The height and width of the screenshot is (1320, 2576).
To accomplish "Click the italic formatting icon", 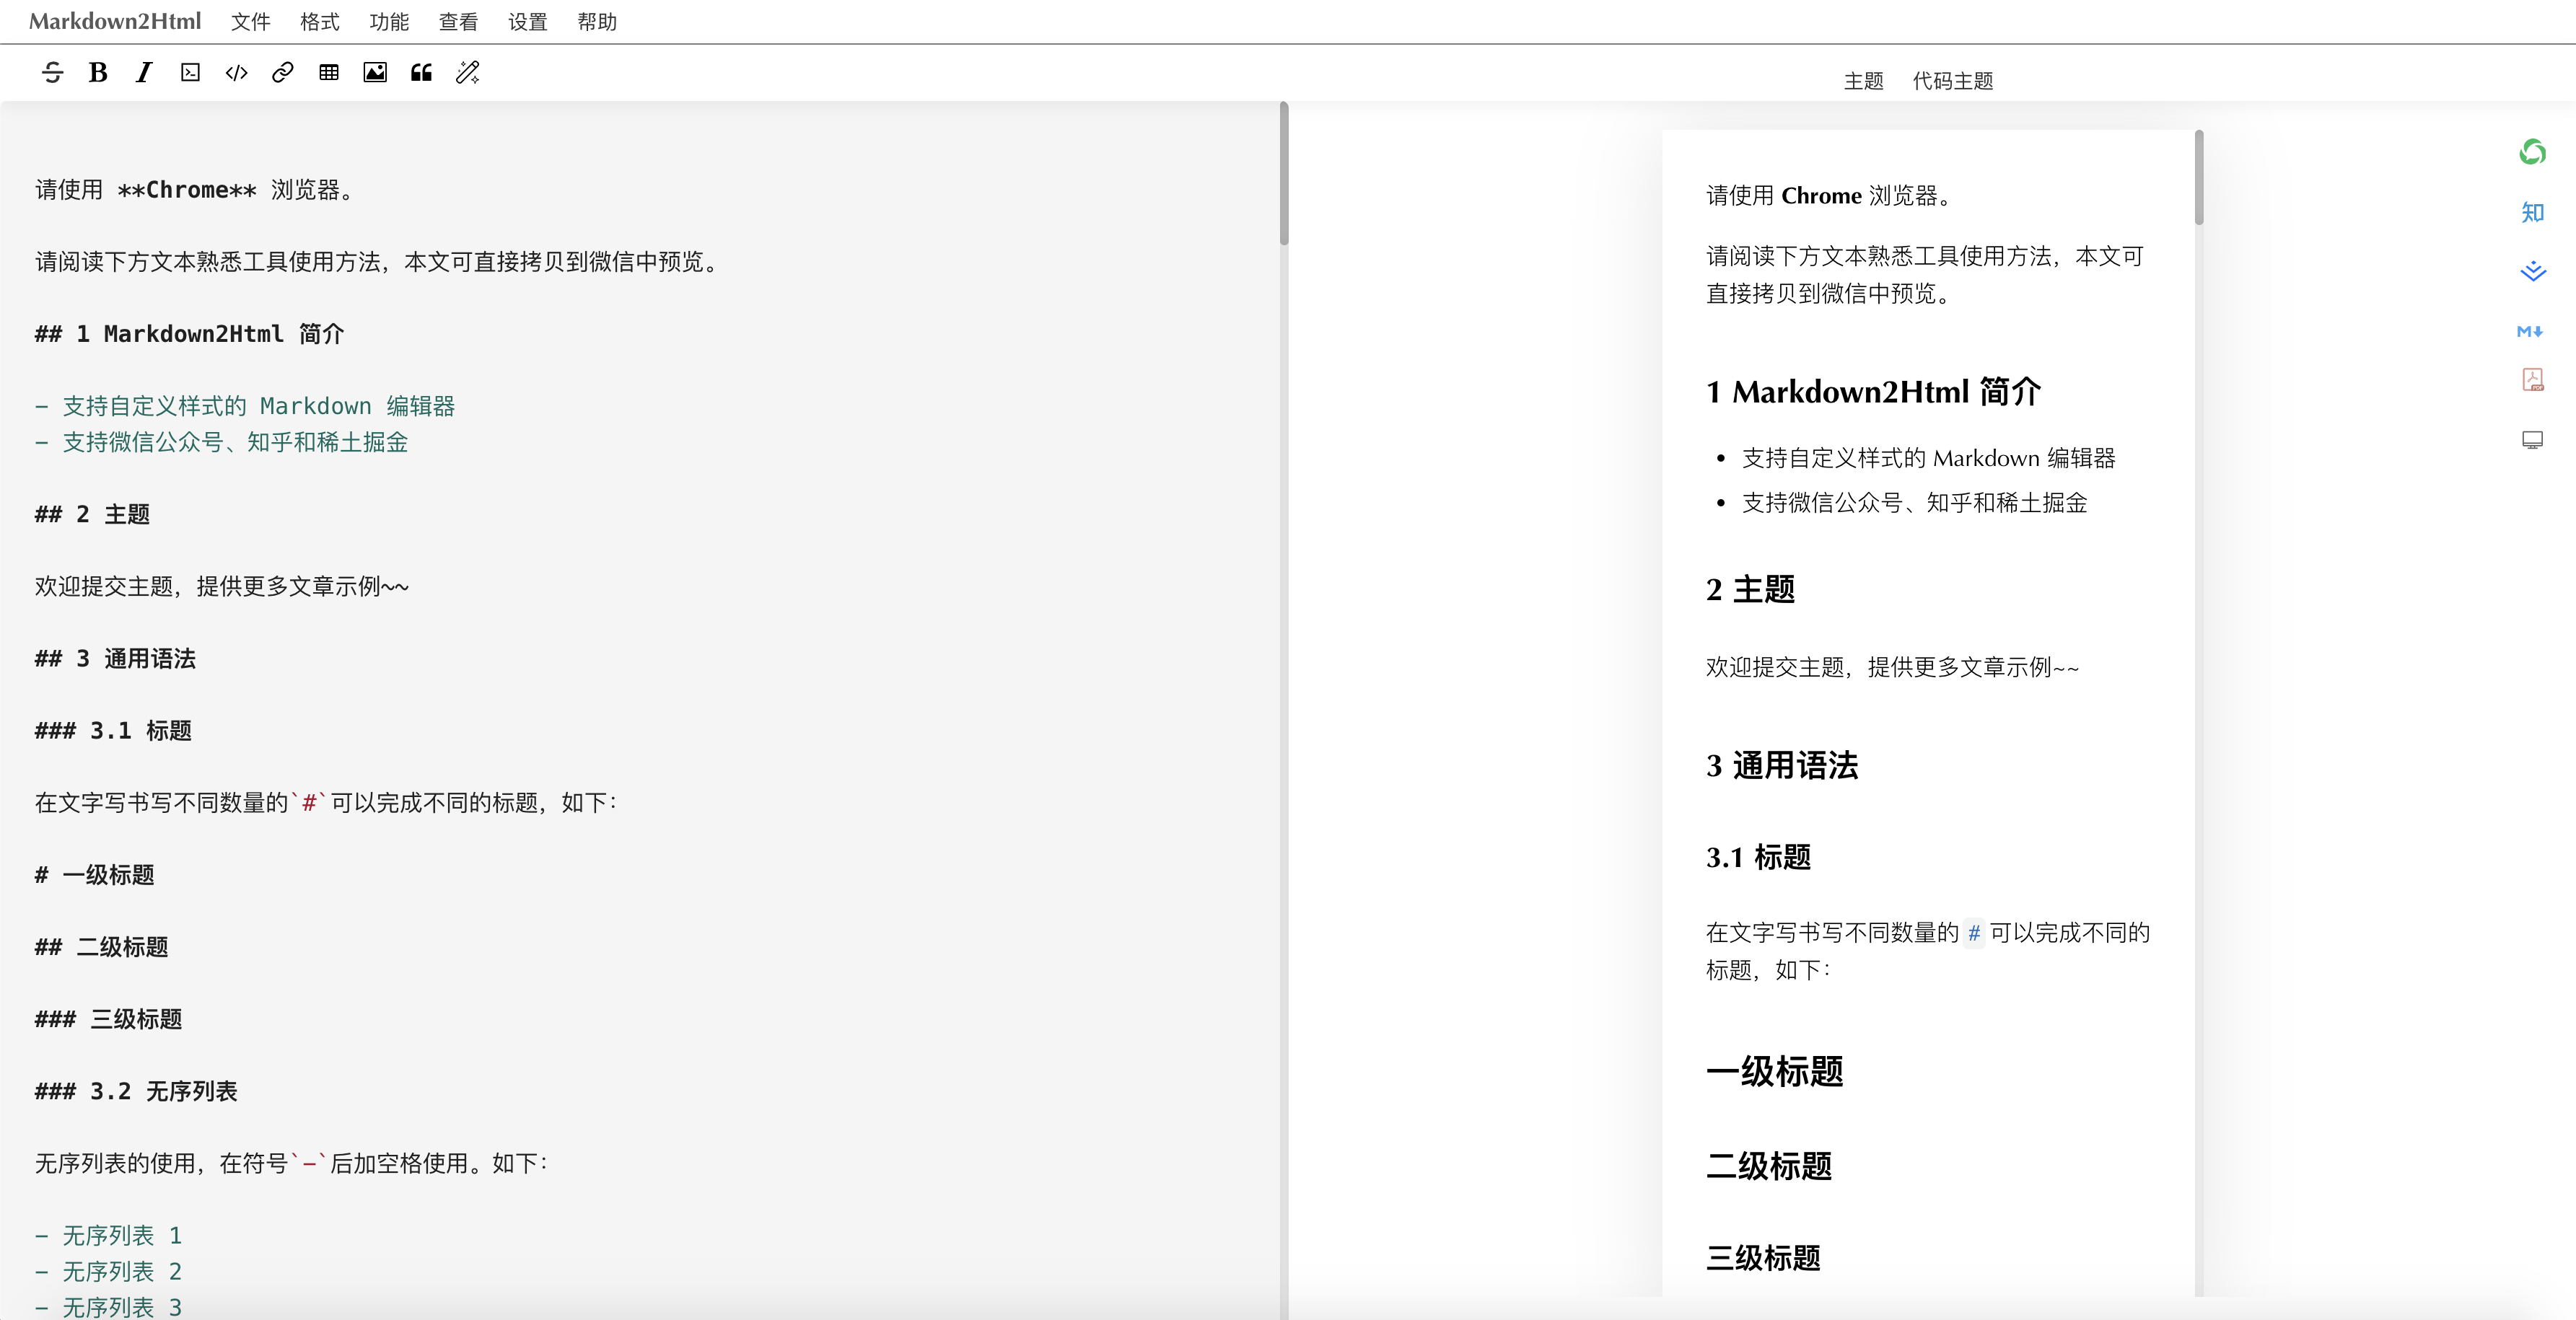I will 144,72.
